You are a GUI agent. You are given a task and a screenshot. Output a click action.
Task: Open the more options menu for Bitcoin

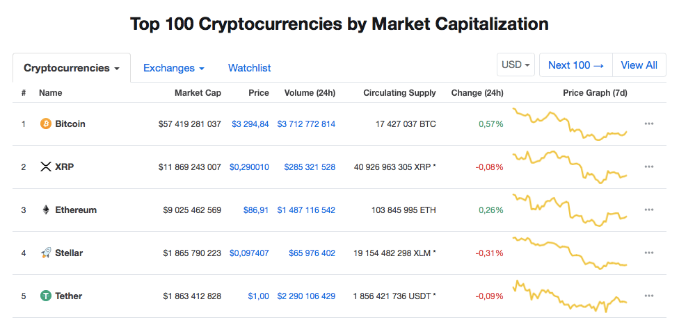pos(648,124)
